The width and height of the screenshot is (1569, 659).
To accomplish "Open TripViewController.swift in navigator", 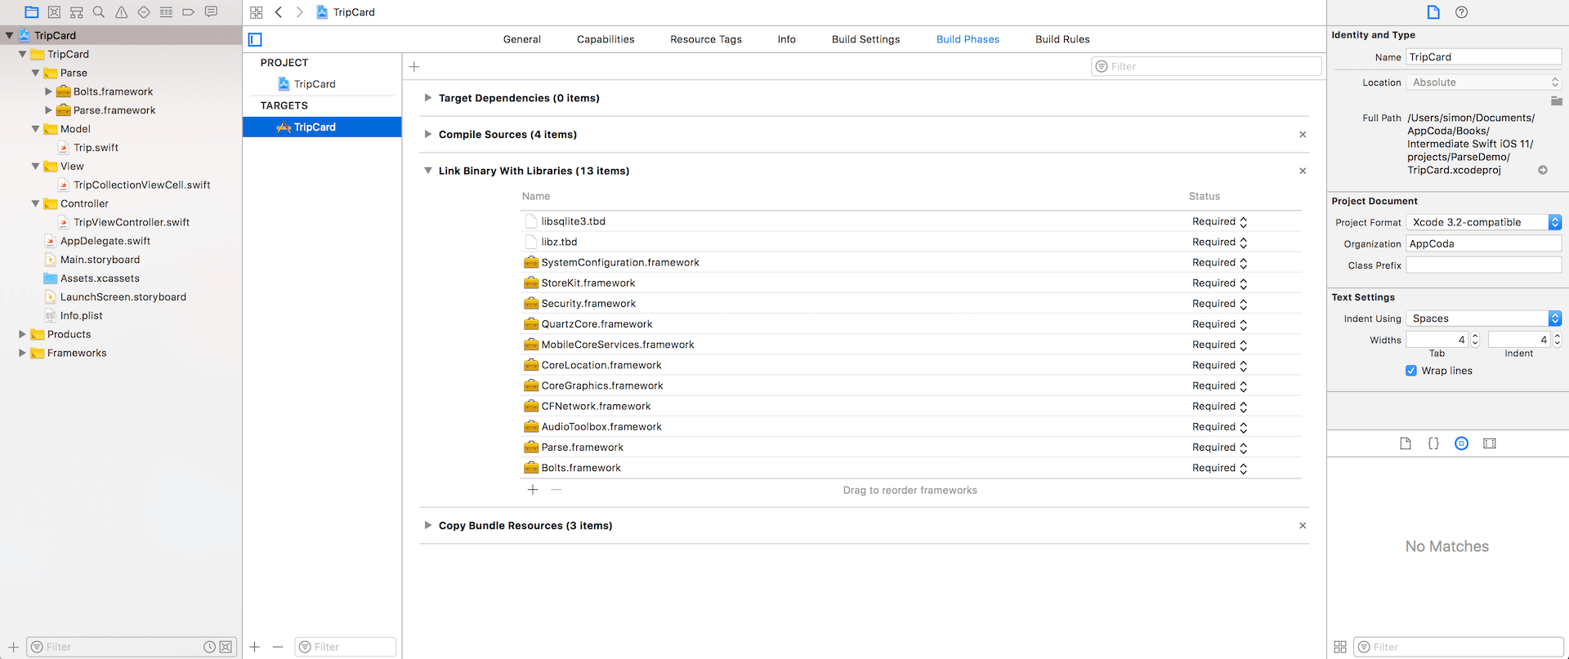I will (x=132, y=222).
